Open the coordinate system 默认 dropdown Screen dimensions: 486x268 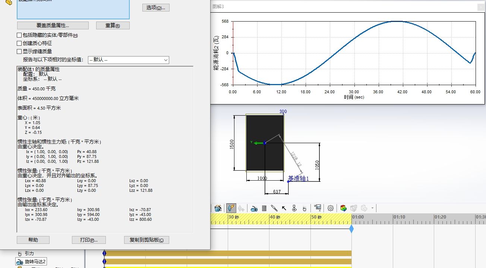(x=128, y=60)
